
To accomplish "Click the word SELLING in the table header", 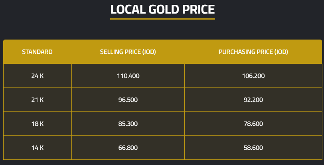I will coord(111,52).
